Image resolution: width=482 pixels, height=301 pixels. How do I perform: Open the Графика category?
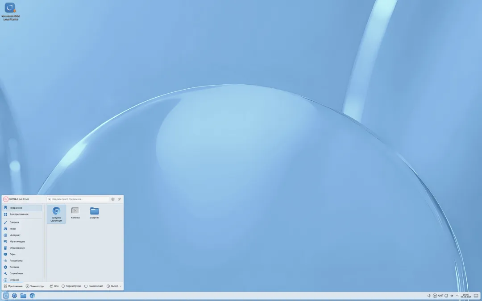22,222
